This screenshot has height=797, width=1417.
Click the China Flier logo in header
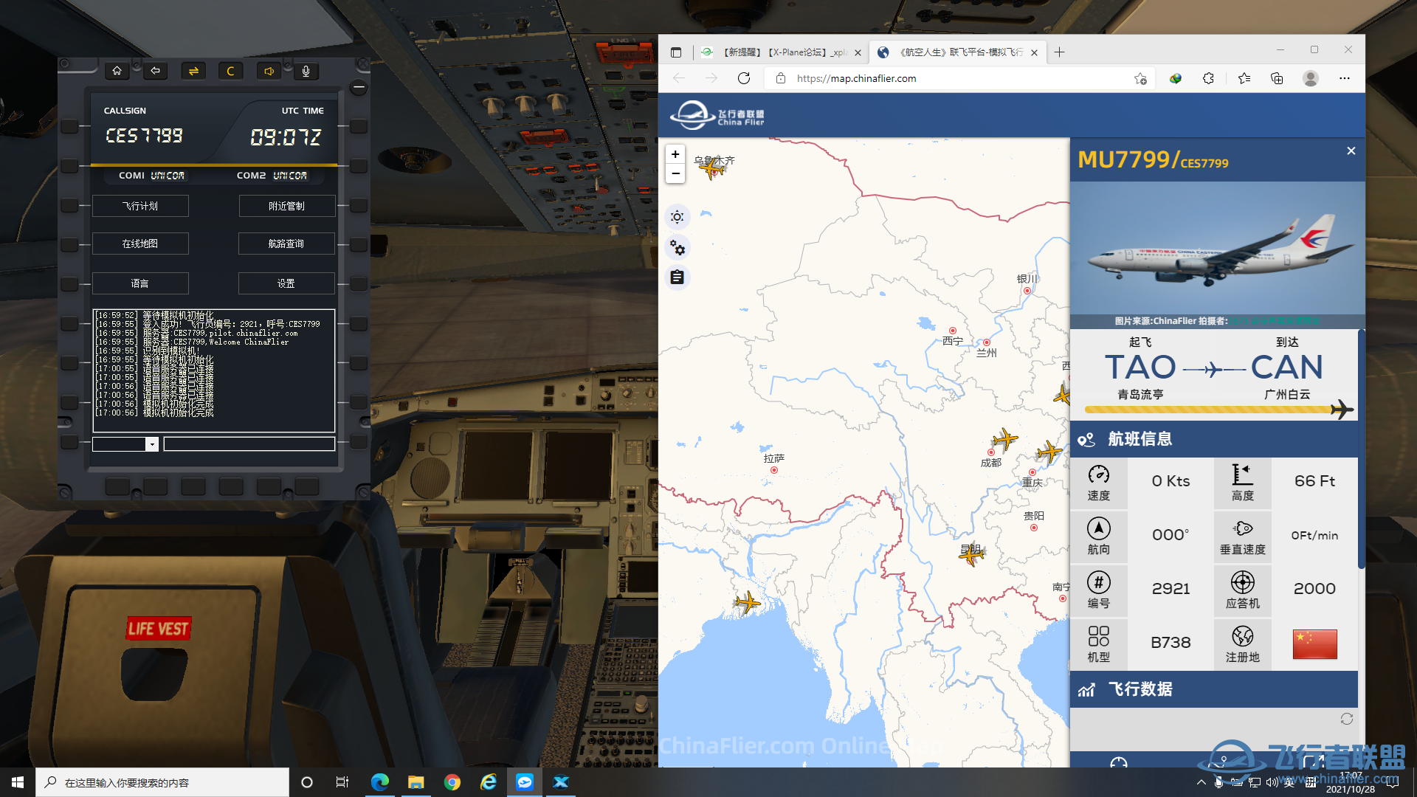(x=717, y=115)
